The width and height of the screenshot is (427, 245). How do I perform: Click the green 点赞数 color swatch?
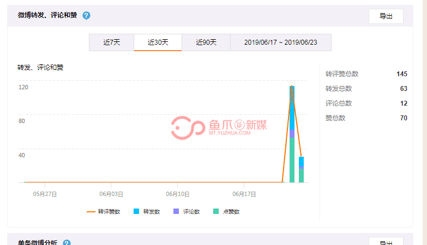216,211
